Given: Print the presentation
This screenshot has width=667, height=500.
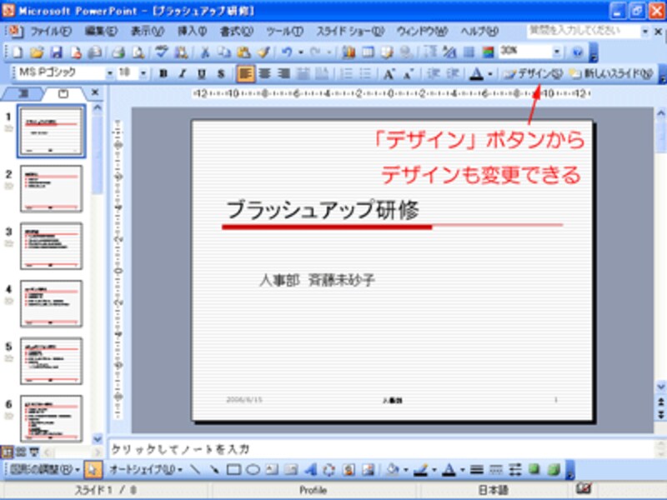Looking at the screenshot, I should tap(118, 52).
